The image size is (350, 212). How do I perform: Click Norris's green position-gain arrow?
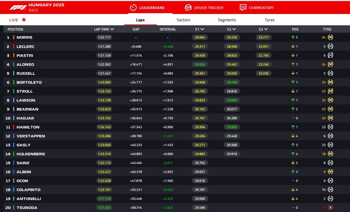[x=293, y=37]
